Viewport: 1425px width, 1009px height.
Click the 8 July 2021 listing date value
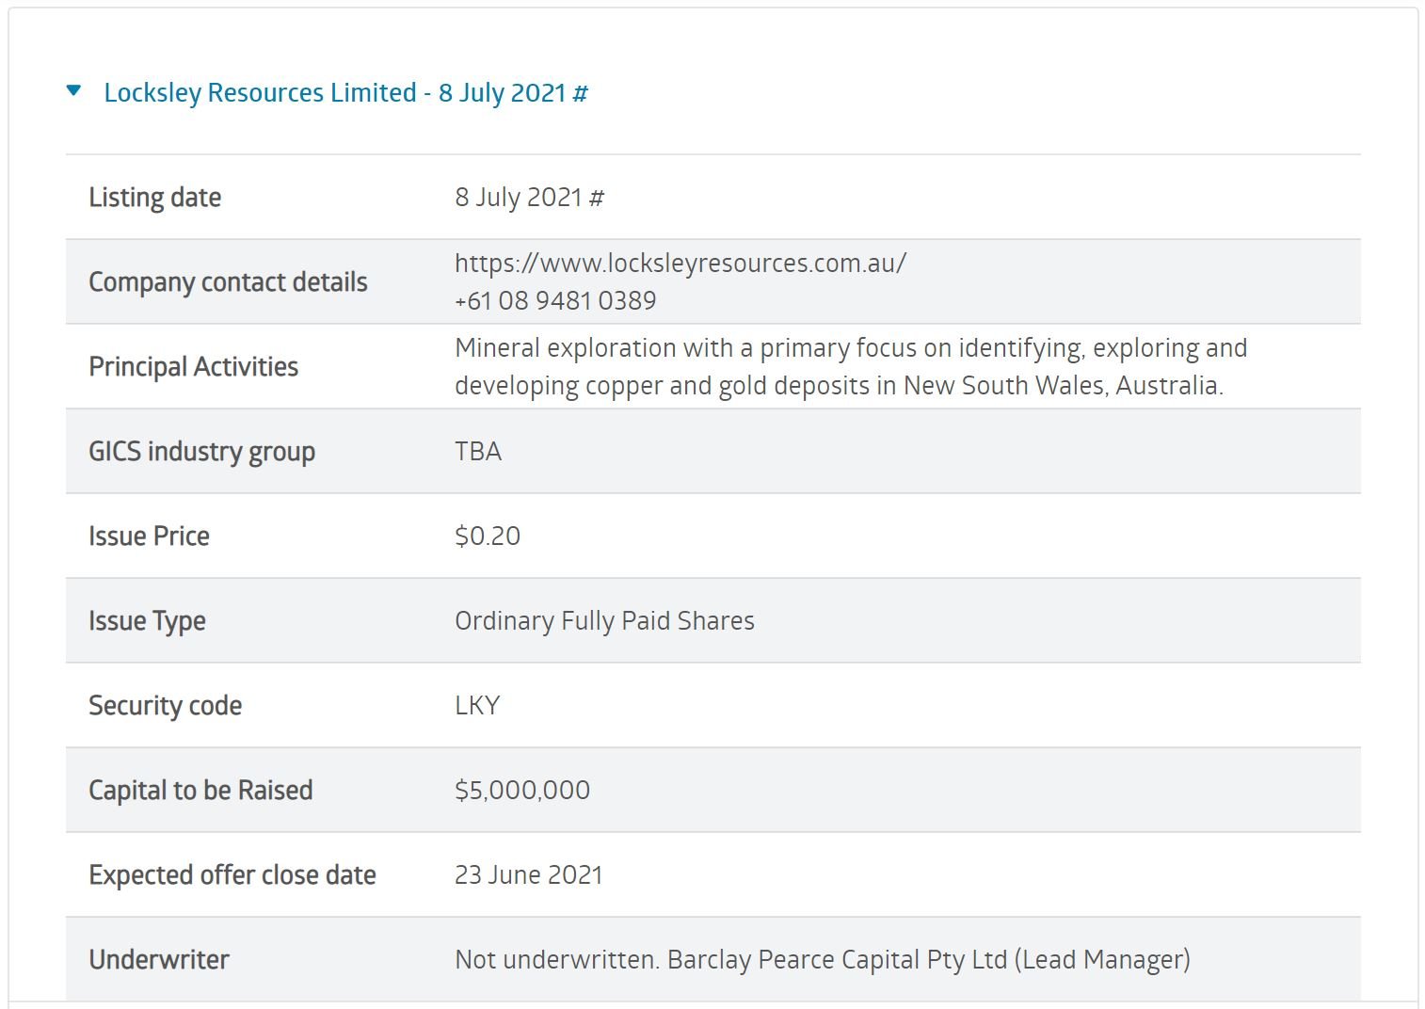(530, 197)
